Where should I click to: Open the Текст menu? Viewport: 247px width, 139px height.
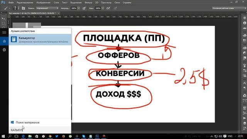(x=64, y=3)
